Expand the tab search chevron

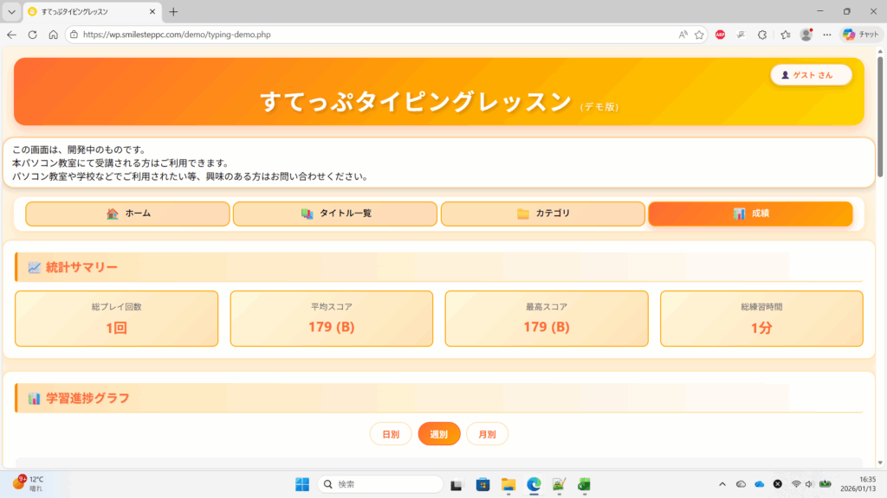[11, 12]
